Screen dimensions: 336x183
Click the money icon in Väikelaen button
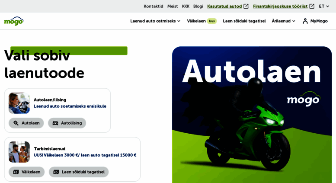pos(16,172)
